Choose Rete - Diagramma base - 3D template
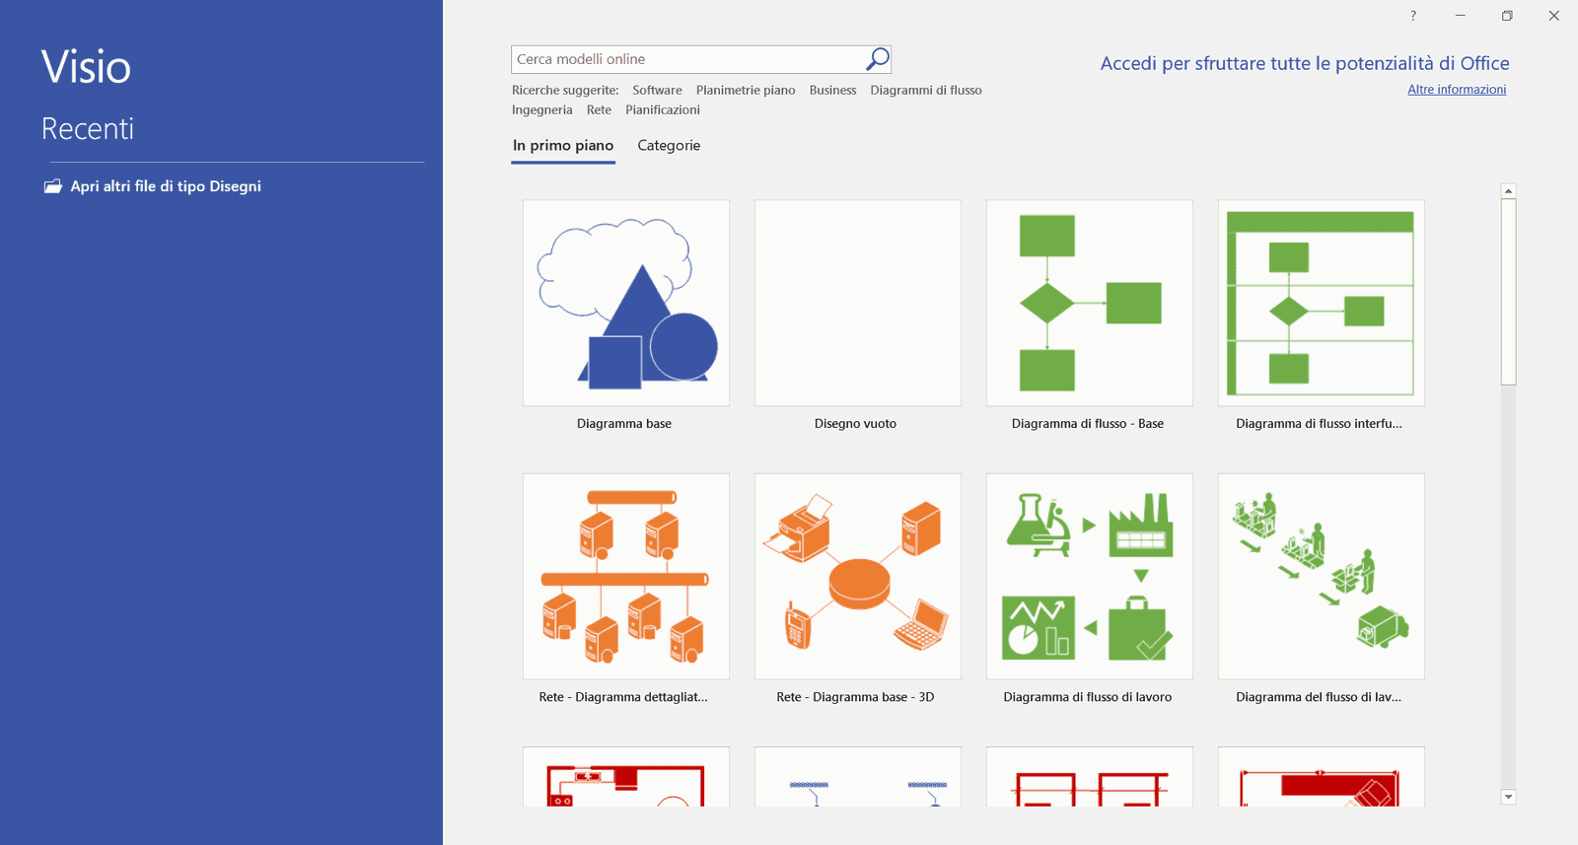 (x=858, y=576)
